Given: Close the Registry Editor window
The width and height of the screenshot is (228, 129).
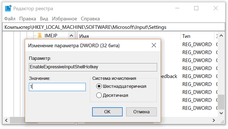Looking at the screenshot, I should click(x=216, y=8).
